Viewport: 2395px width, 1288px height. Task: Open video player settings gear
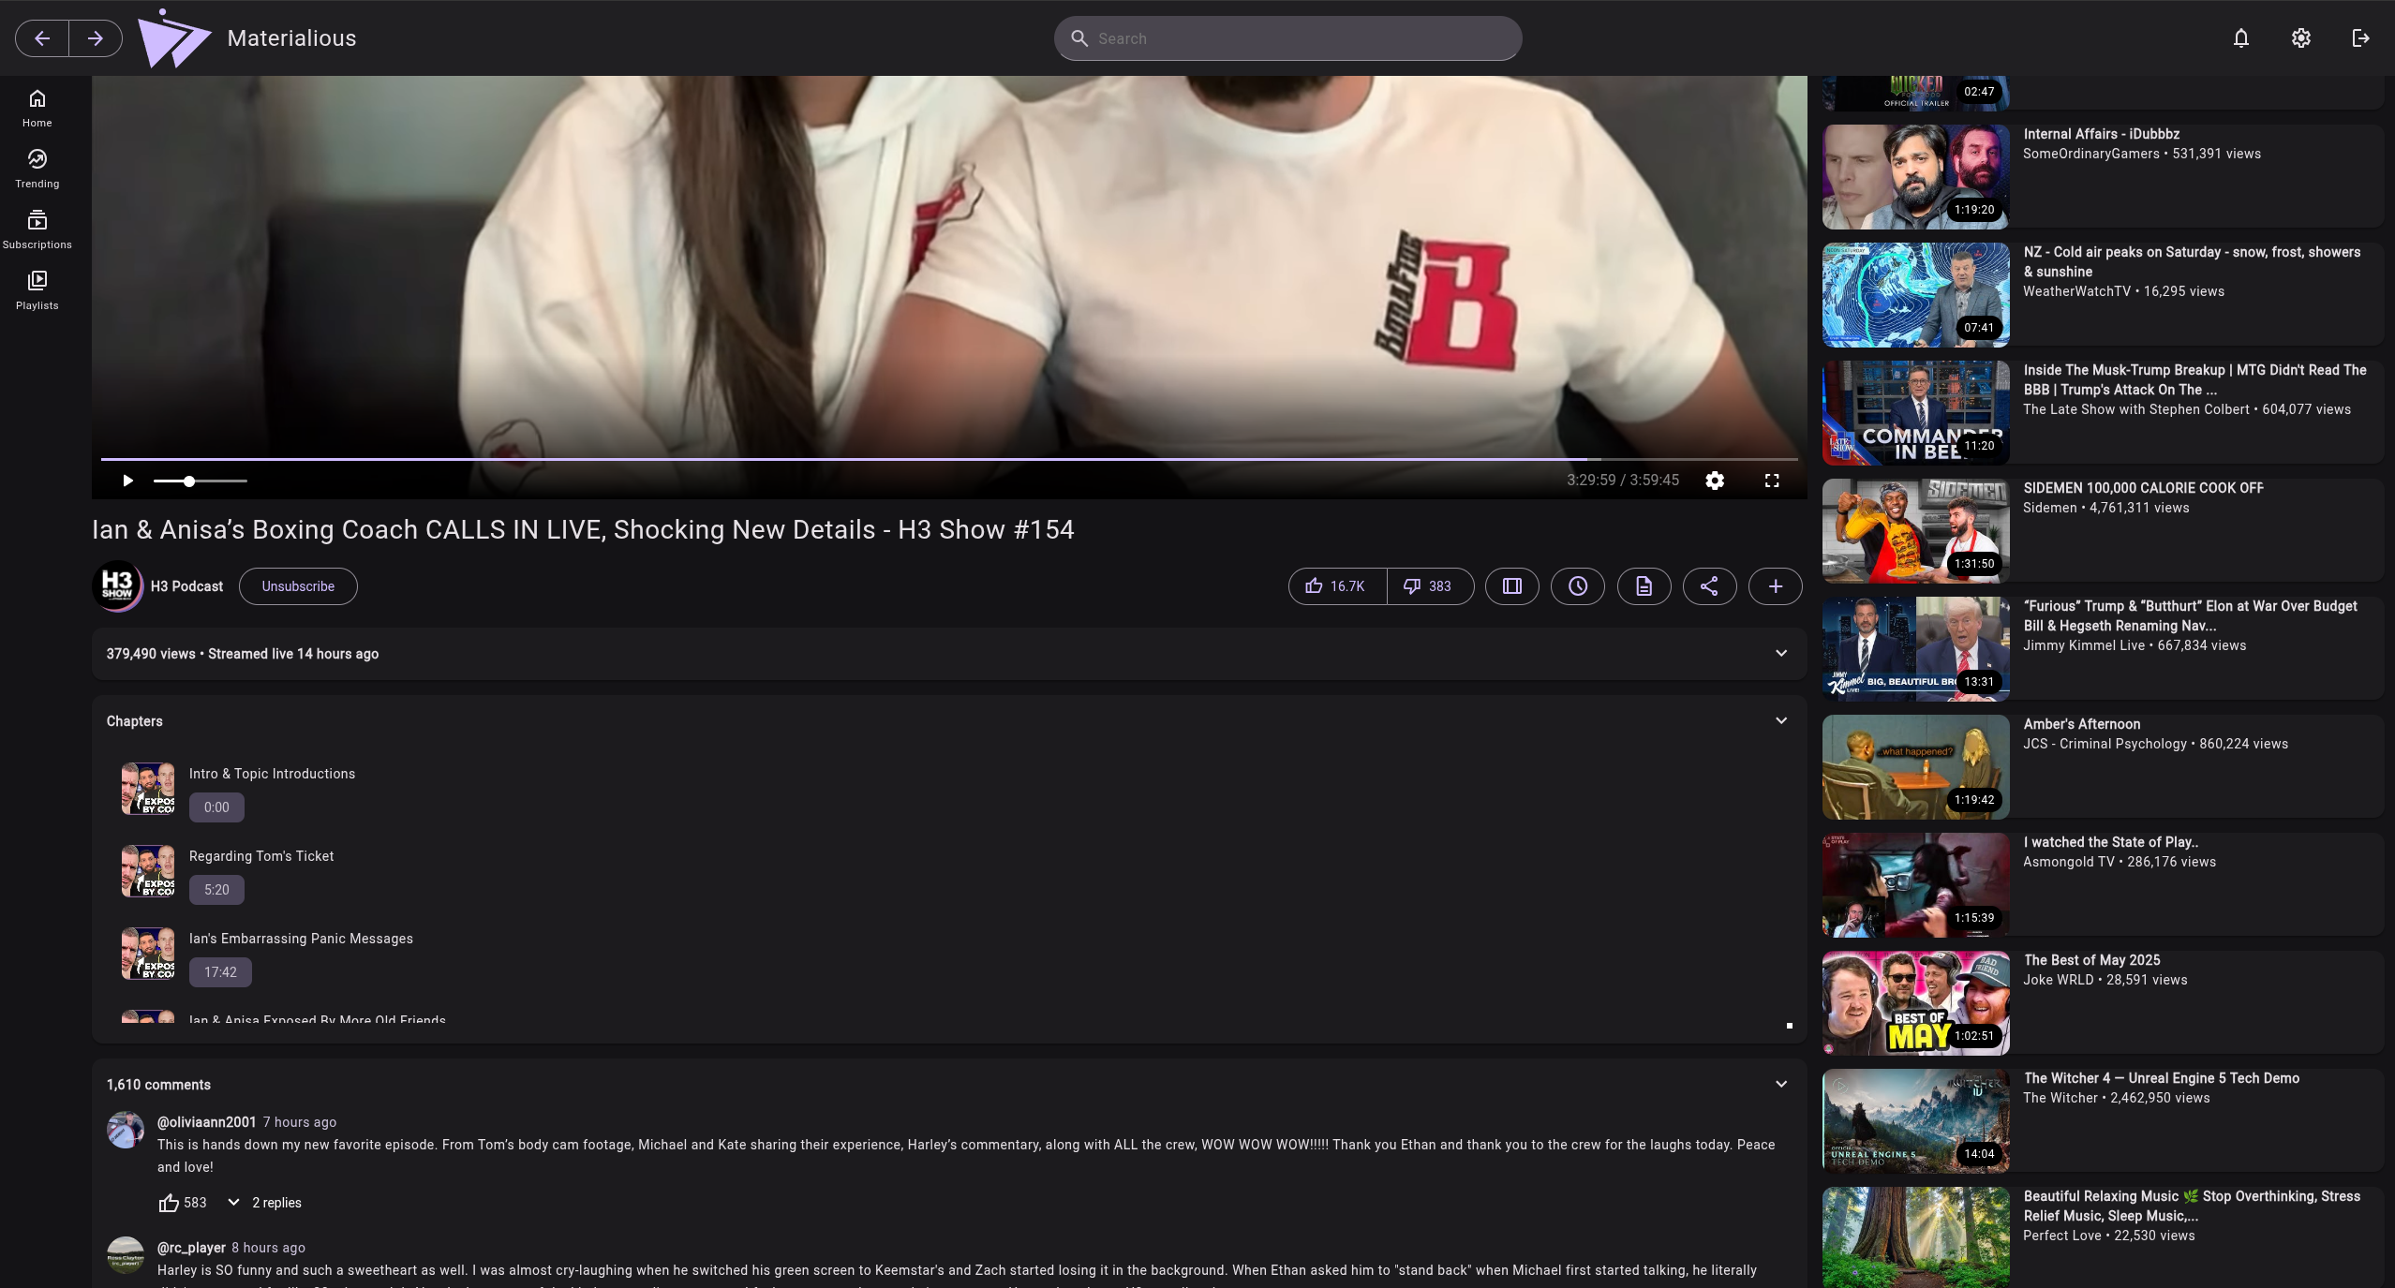pyautogui.click(x=1715, y=481)
